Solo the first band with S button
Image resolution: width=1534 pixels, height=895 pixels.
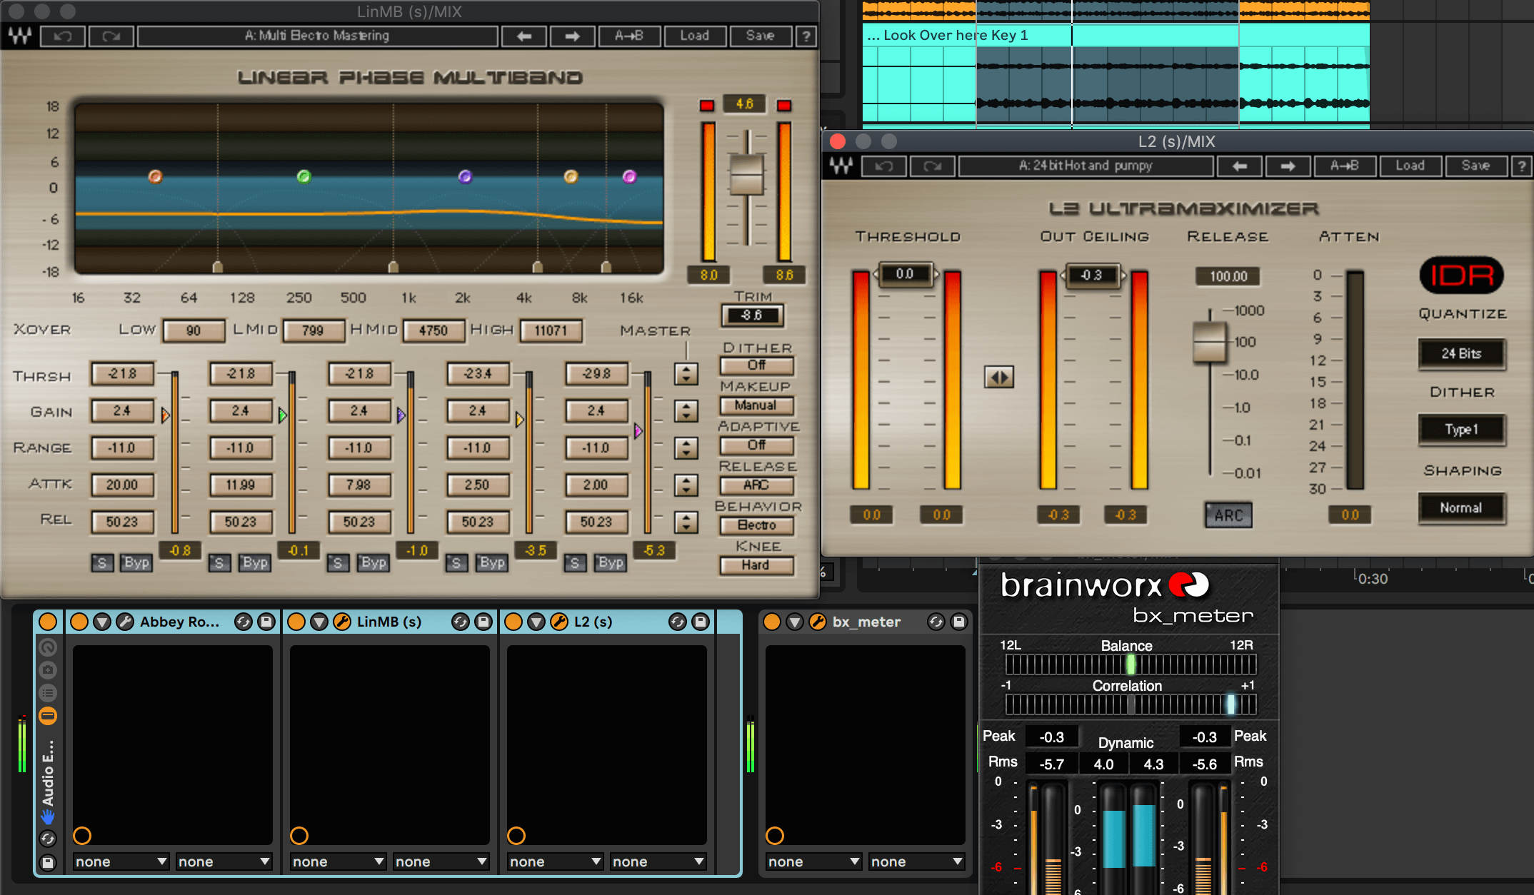101,562
